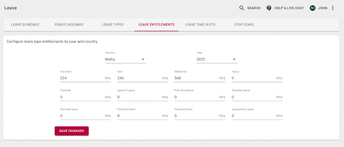
Task: Open the Stop Leave tab
Action: [x=244, y=25]
